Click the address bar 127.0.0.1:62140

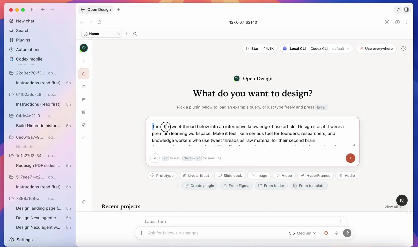click(x=243, y=22)
